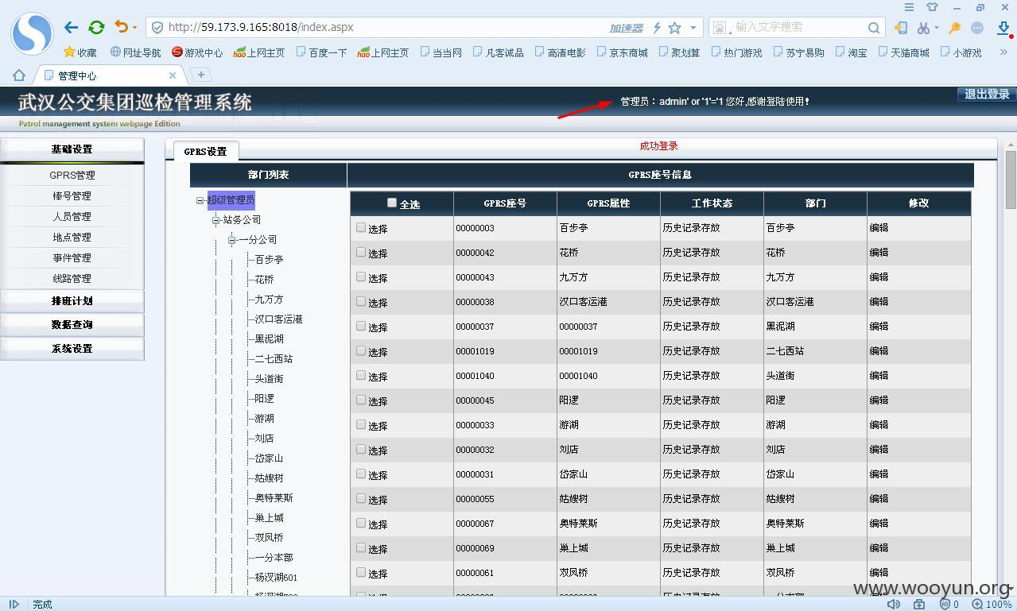Open 线路管理 in sidebar

[72, 279]
